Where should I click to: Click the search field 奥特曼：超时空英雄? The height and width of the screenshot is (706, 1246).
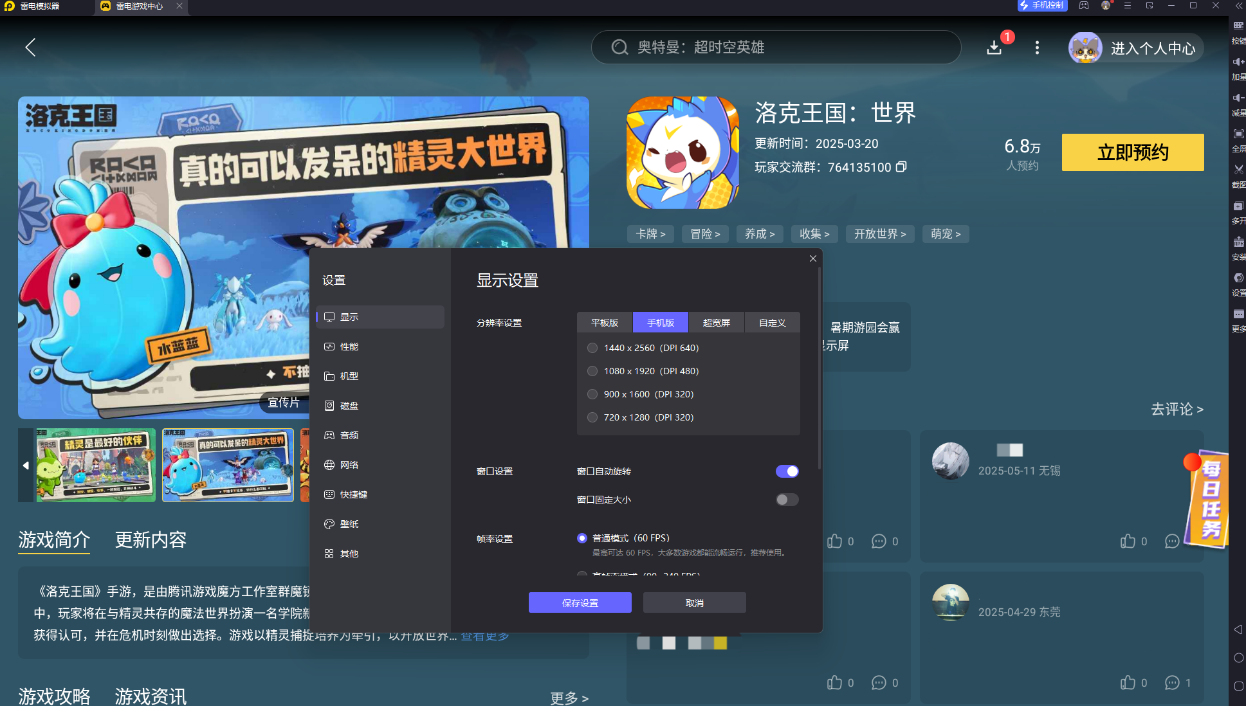click(x=776, y=47)
